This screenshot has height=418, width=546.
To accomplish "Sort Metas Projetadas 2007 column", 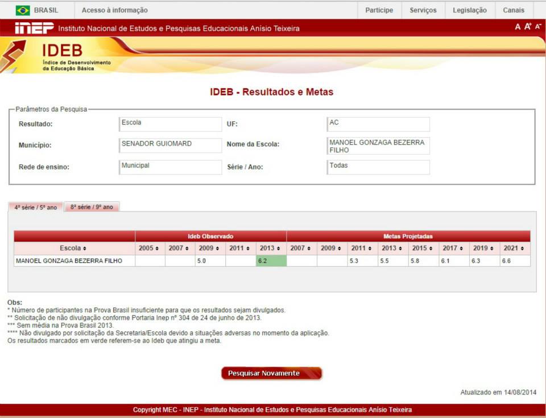I will point(308,249).
